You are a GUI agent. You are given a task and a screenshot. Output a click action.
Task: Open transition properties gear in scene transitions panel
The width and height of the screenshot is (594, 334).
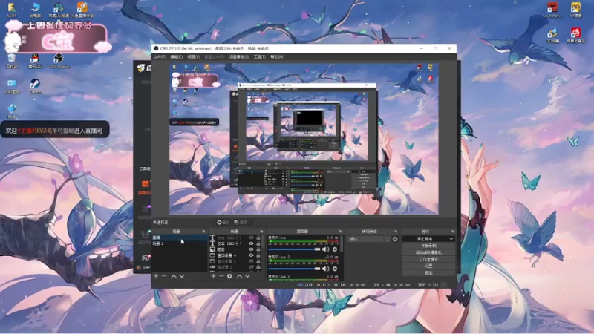(395, 239)
